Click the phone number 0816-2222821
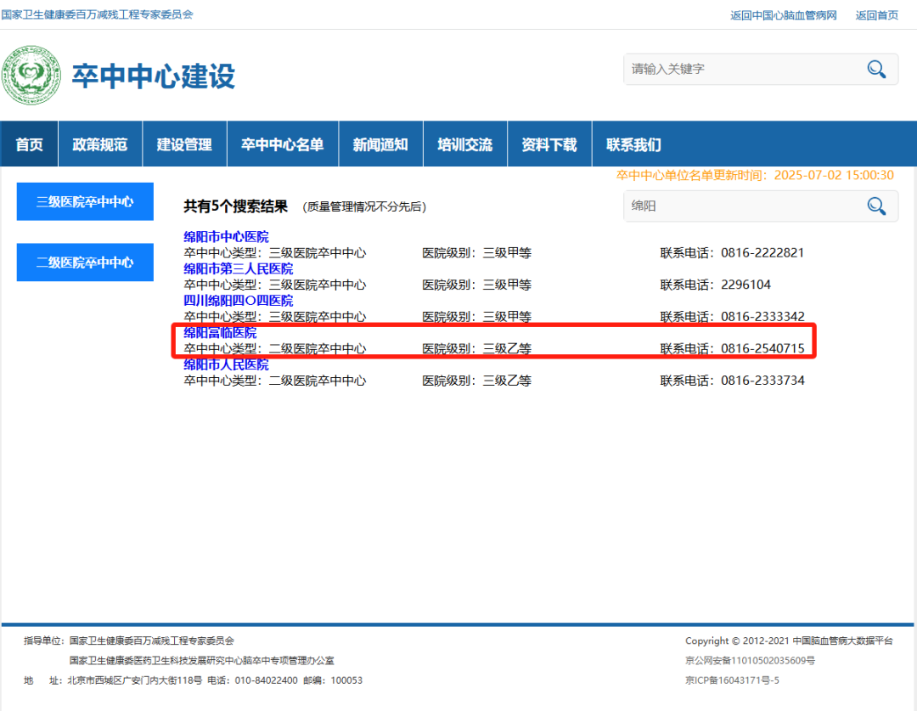The width and height of the screenshot is (917, 711). [x=762, y=253]
